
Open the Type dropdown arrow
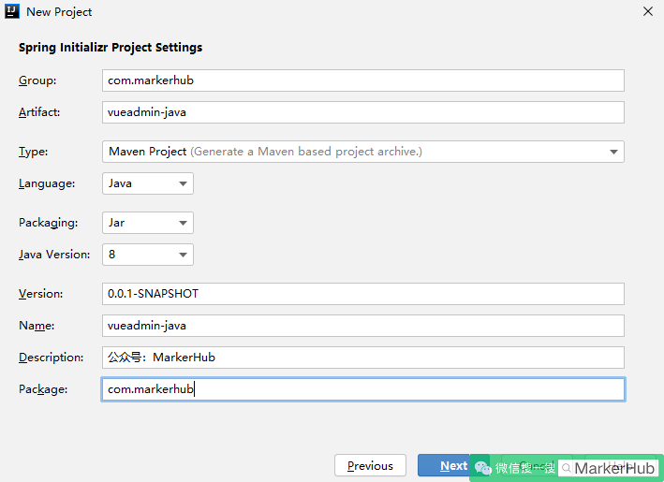(613, 152)
